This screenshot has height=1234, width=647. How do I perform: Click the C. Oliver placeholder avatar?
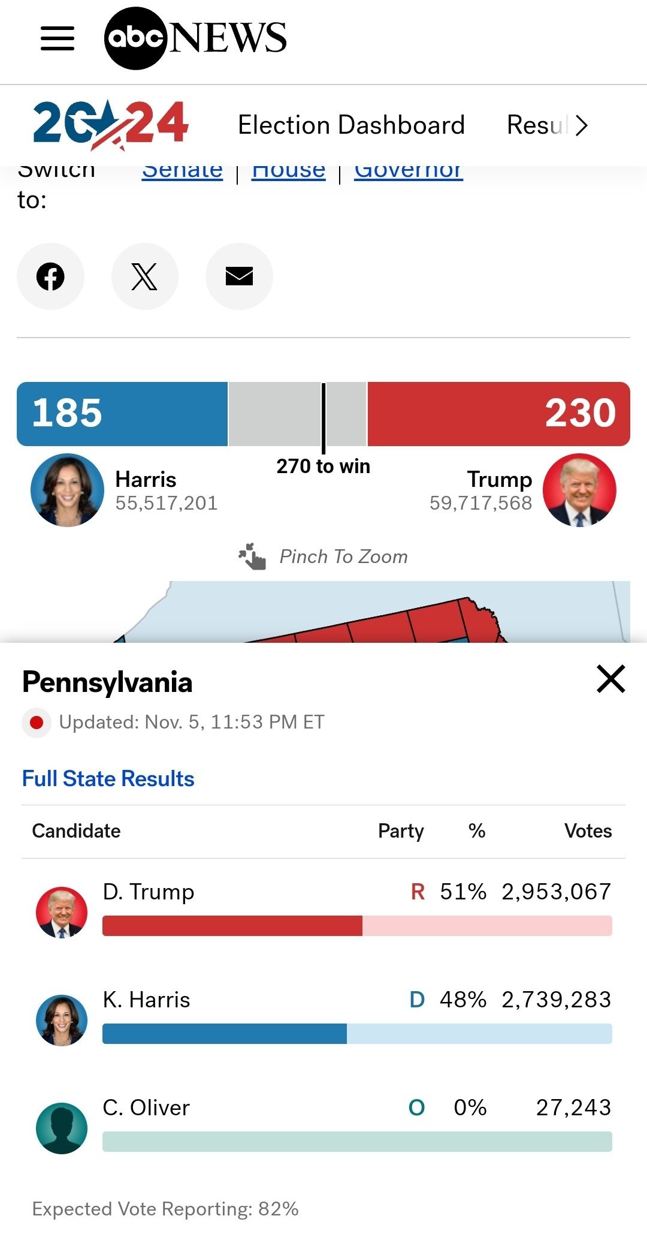(62, 1128)
